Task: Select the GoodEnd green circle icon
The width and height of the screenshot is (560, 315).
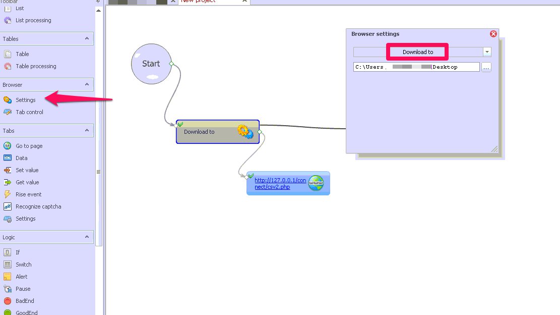Action: point(8,312)
